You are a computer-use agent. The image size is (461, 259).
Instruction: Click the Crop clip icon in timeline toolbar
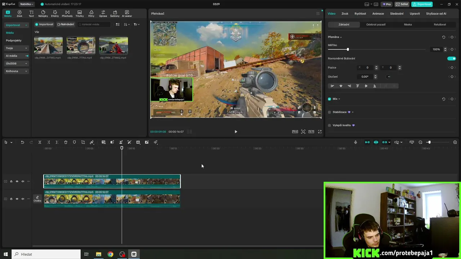tap(83, 142)
